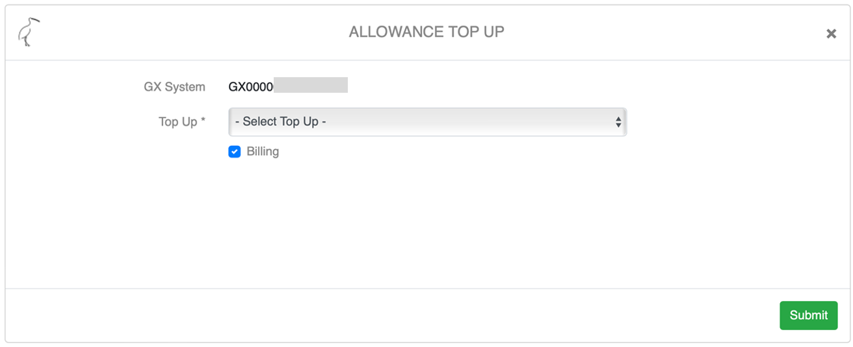
Task: Close the Allowance Top Up dialog
Action: (831, 34)
